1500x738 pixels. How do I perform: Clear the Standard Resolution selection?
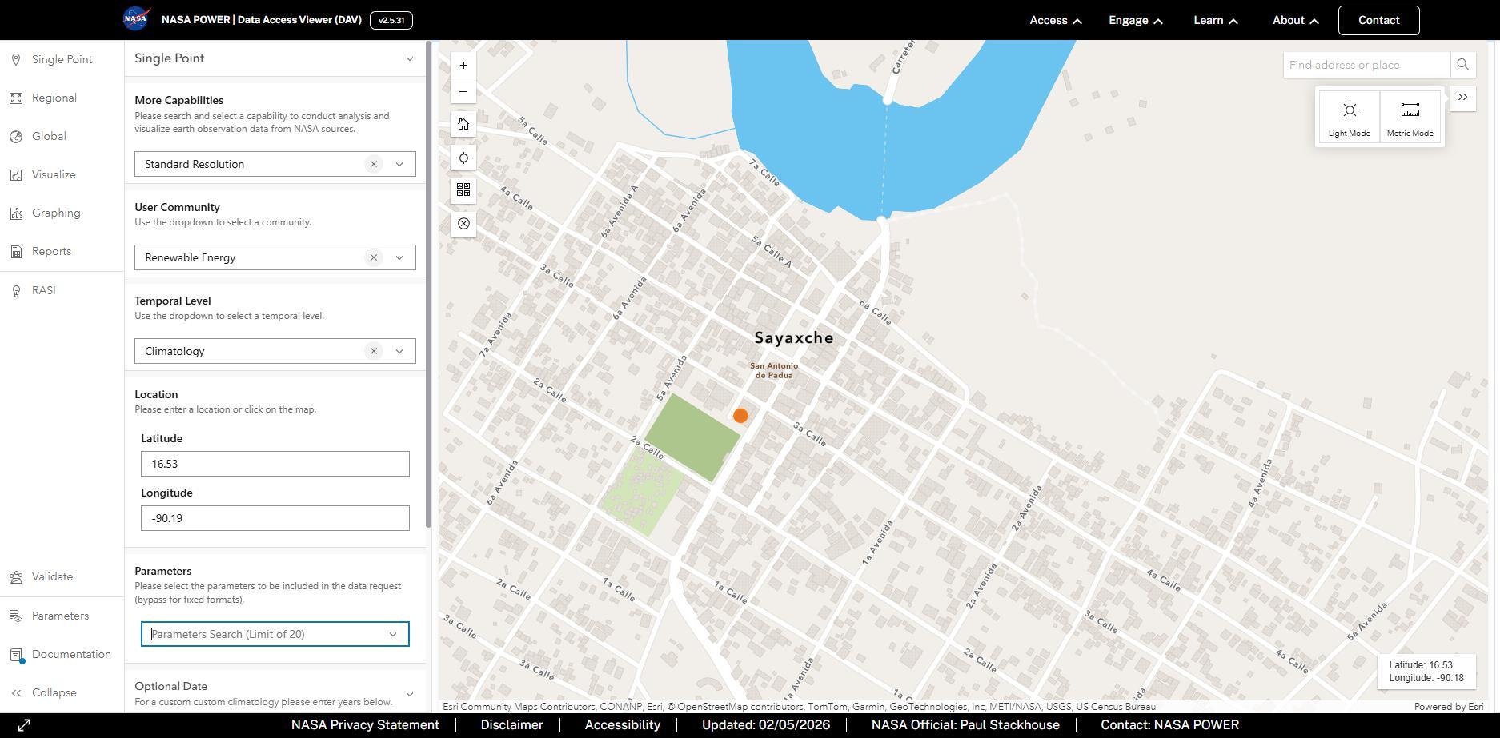(x=373, y=164)
